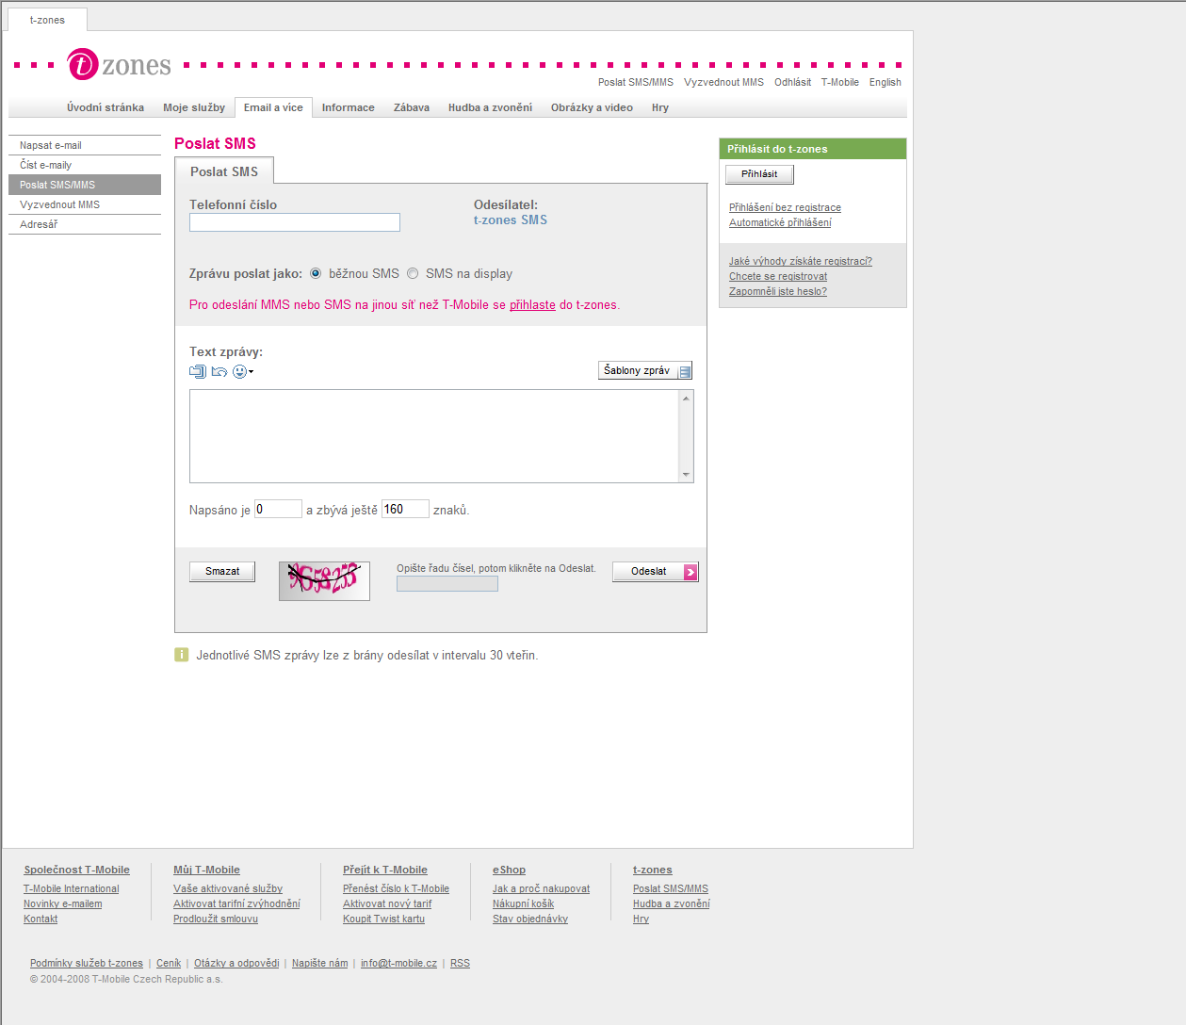This screenshot has height=1025, width=1186.
Task: Select the běžnou SMS radio option
Action: (316, 273)
